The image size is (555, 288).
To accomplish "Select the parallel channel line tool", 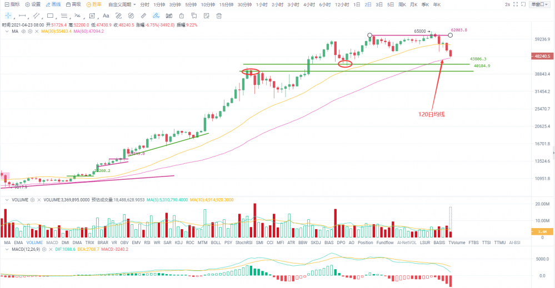I will click(x=36, y=16).
